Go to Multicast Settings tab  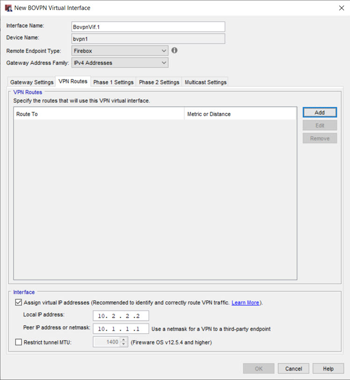tap(205, 82)
